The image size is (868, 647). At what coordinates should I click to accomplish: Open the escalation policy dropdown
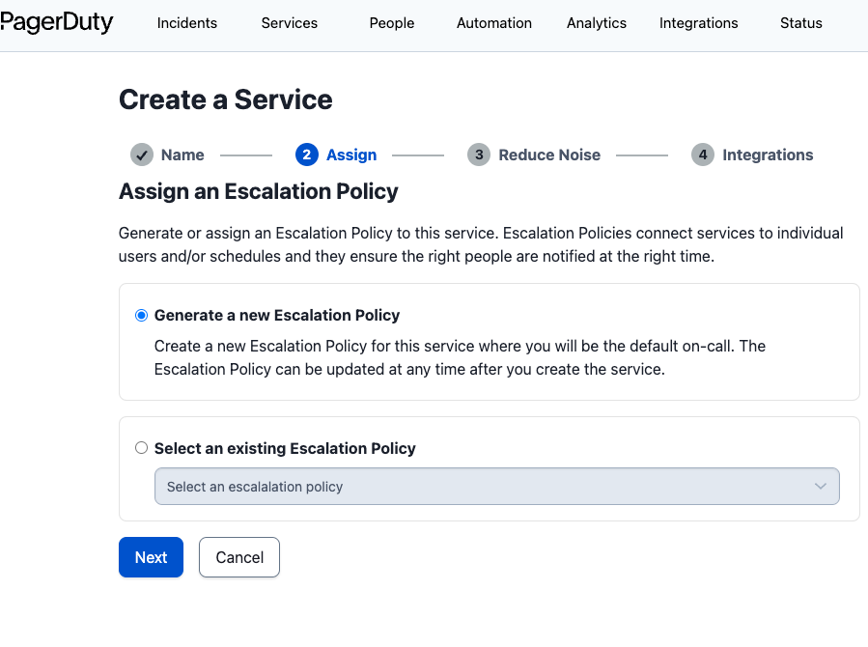(x=483, y=487)
